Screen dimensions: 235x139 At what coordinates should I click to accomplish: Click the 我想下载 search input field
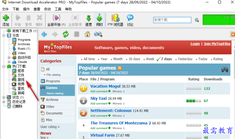point(172,20)
